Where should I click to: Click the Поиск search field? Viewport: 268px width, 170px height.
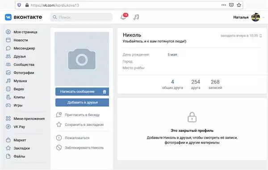[x=81, y=17]
